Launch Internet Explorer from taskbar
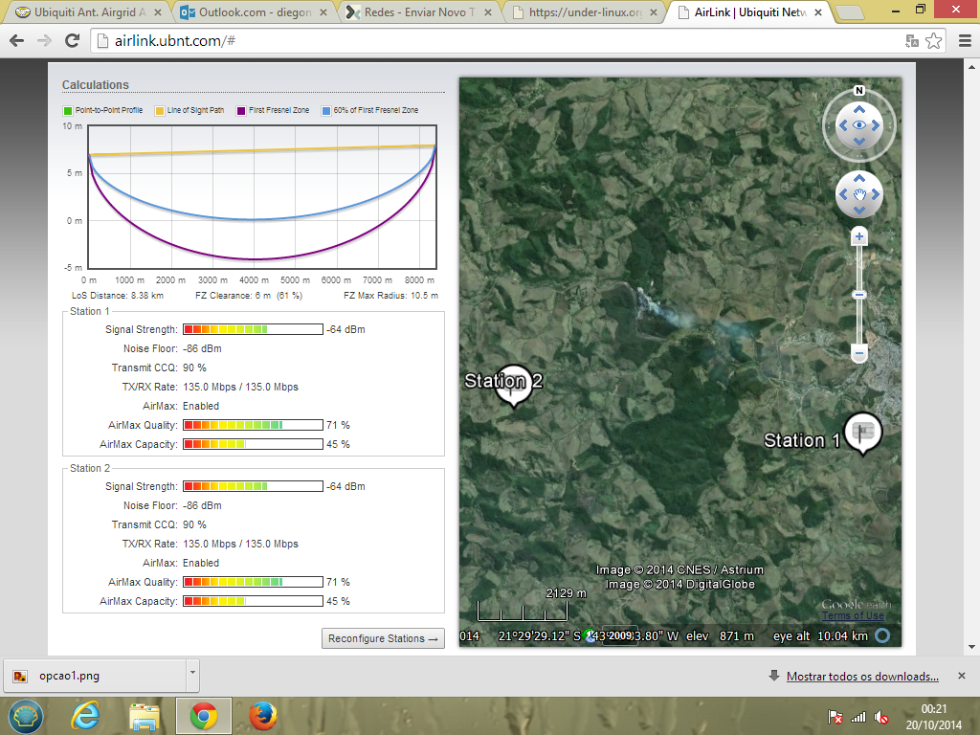Viewport: 980px width, 735px height. tap(86, 716)
